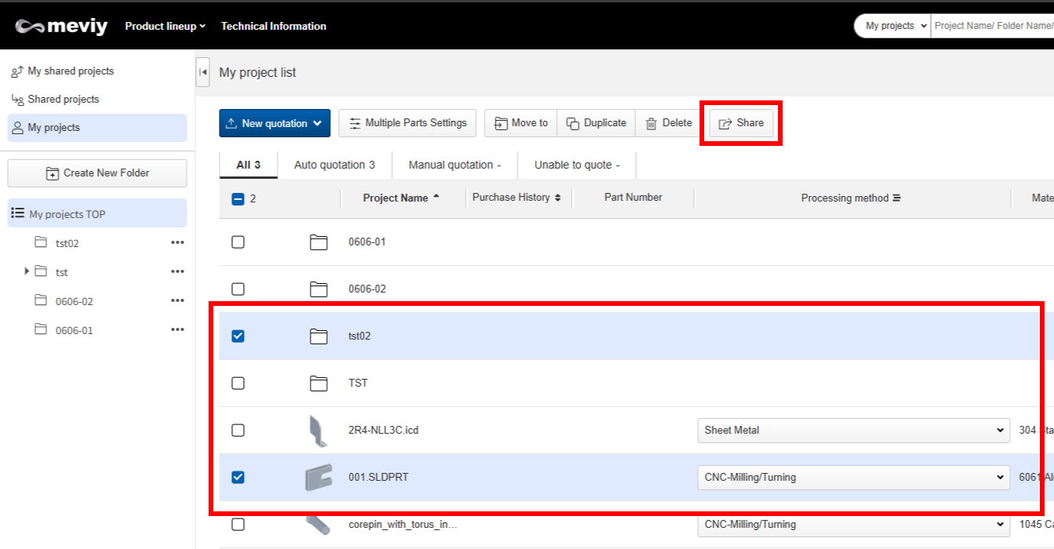Open the Technical Information link
Image resolution: width=1054 pixels, height=549 pixels.
click(x=273, y=26)
